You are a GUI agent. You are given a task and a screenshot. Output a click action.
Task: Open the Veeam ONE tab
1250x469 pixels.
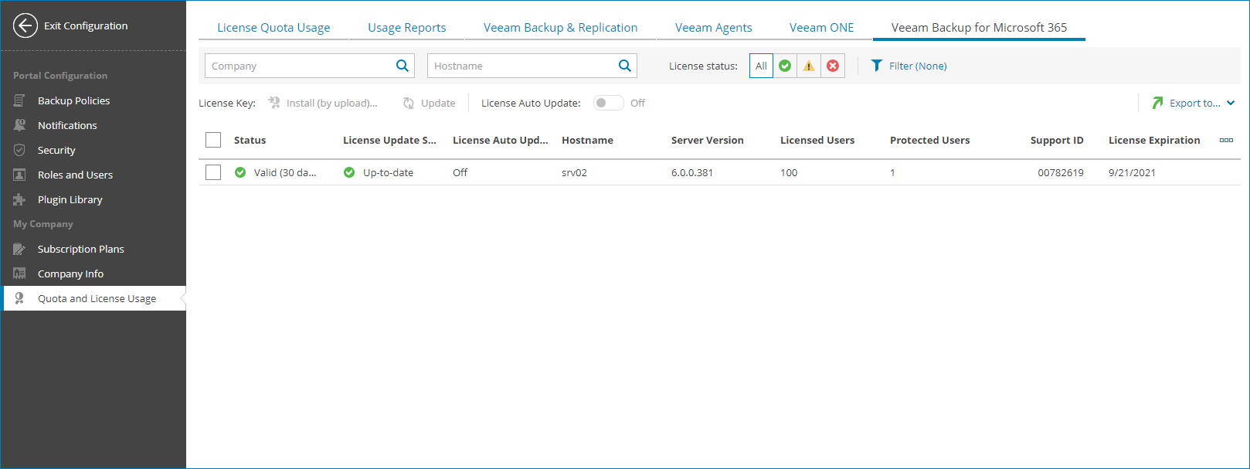tap(822, 27)
